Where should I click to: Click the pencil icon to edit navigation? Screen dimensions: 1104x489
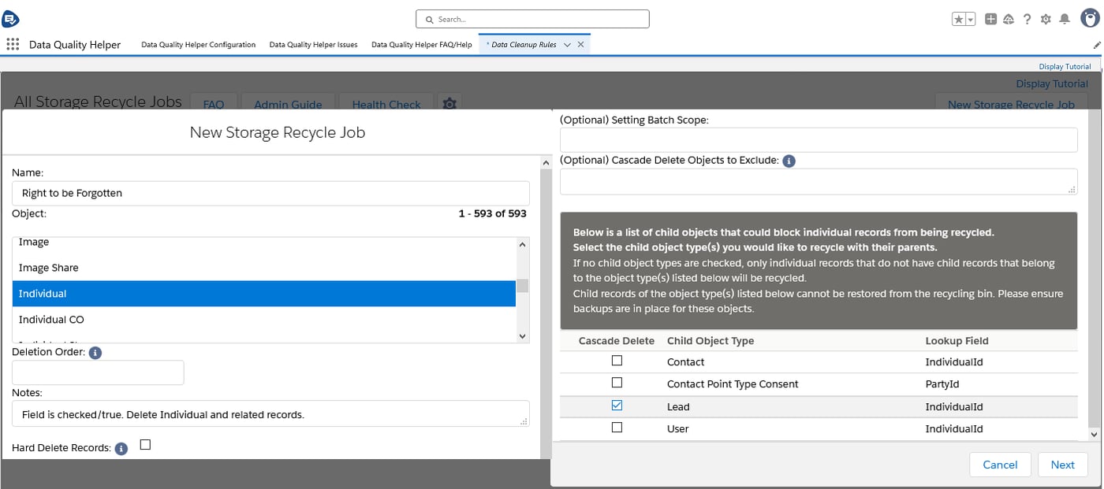point(1097,45)
